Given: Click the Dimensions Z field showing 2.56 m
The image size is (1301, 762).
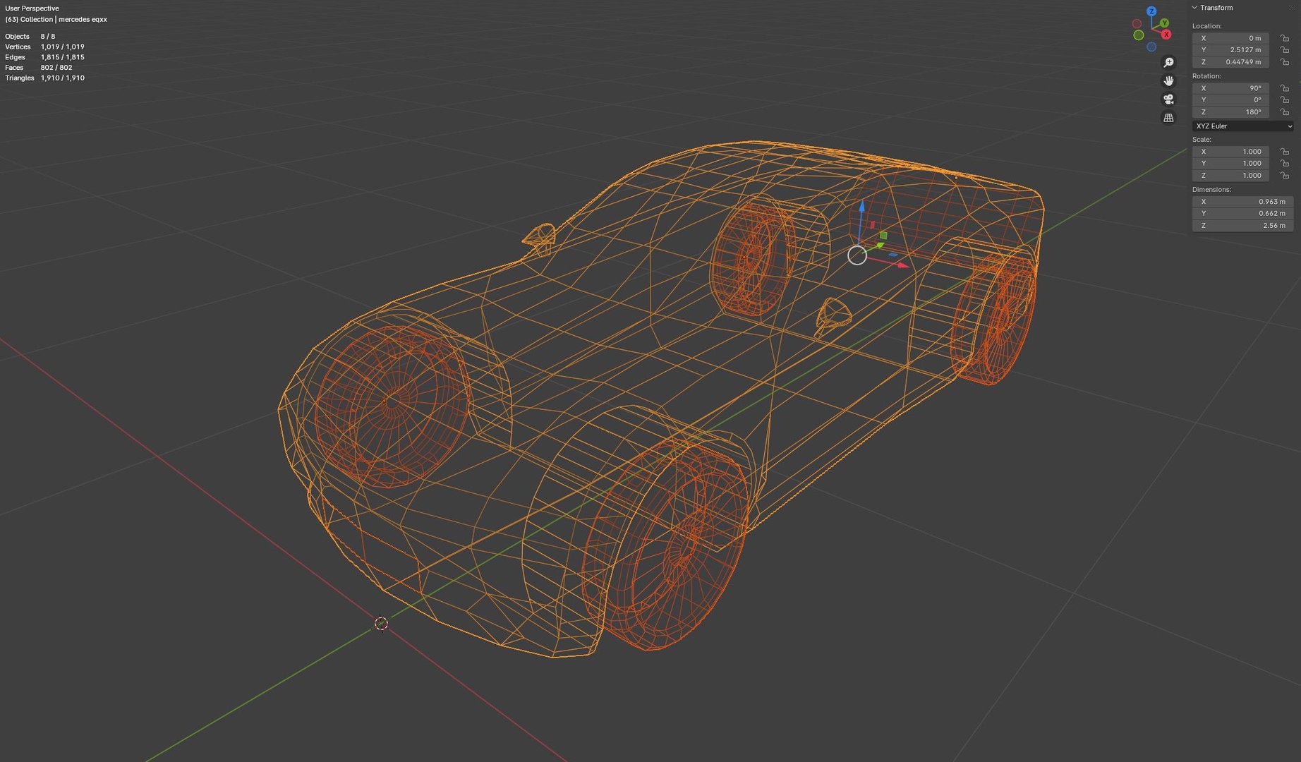Looking at the screenshot, I should tap(1242, 226).
